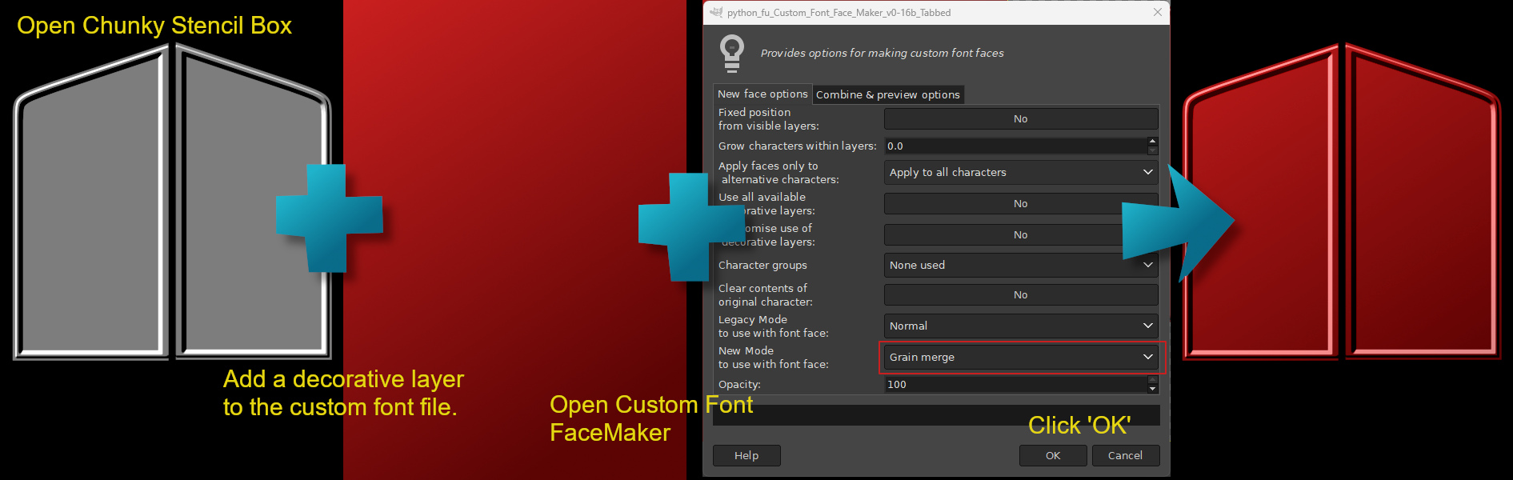Open Combine & preview options tab

point(887,94)
